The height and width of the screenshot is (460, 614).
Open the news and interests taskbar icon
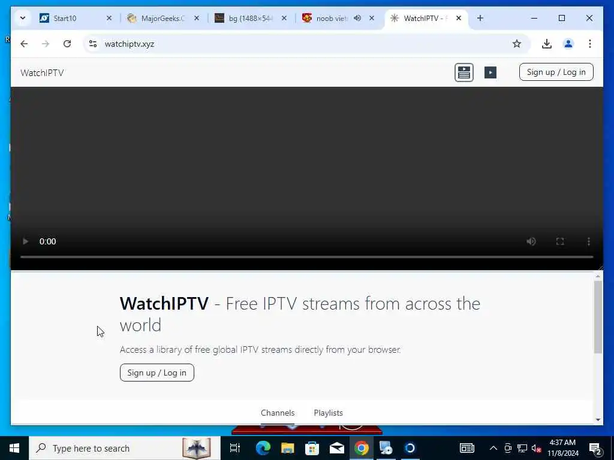[466, 448]
